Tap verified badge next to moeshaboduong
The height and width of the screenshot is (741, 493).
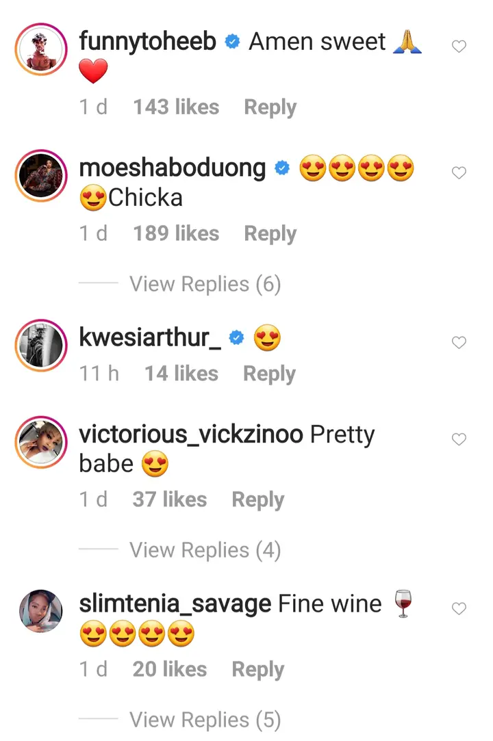click(282, 168)
